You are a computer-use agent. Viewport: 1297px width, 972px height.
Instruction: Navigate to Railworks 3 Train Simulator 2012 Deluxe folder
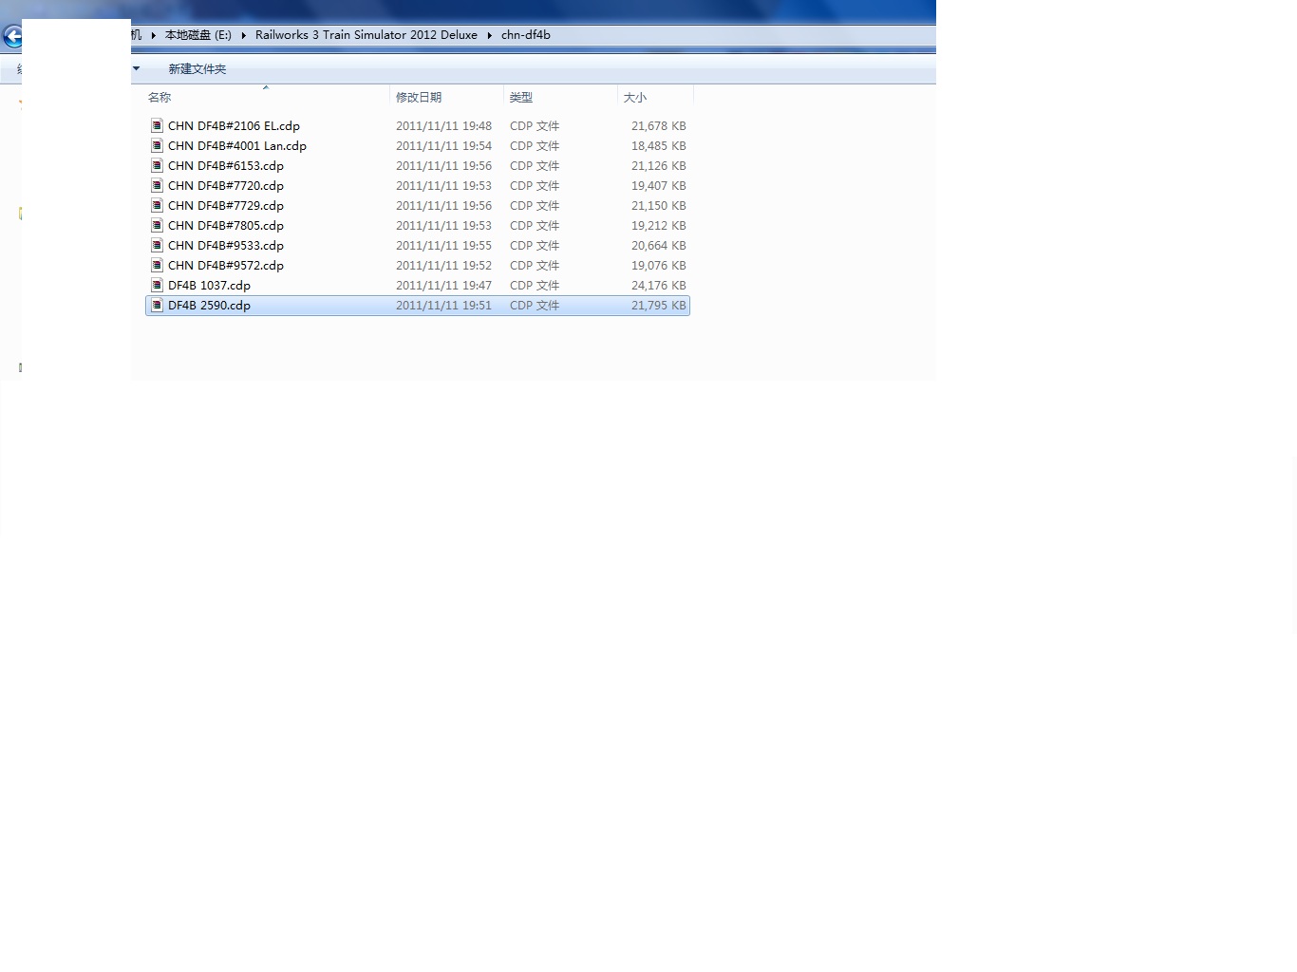[x=366, y=35]
